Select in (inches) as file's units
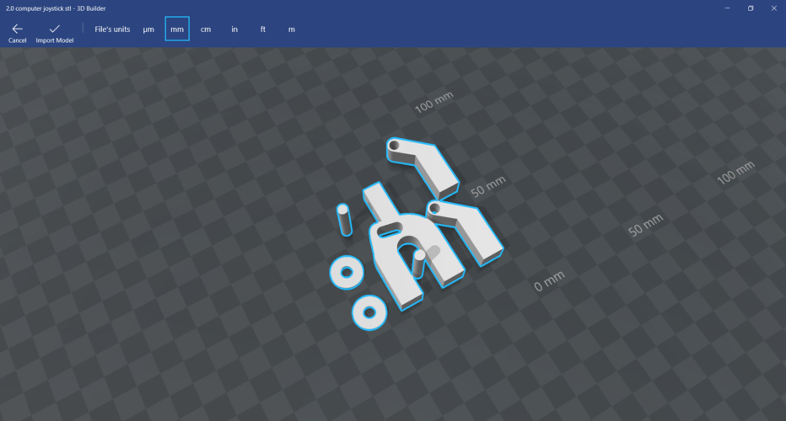 234,29
